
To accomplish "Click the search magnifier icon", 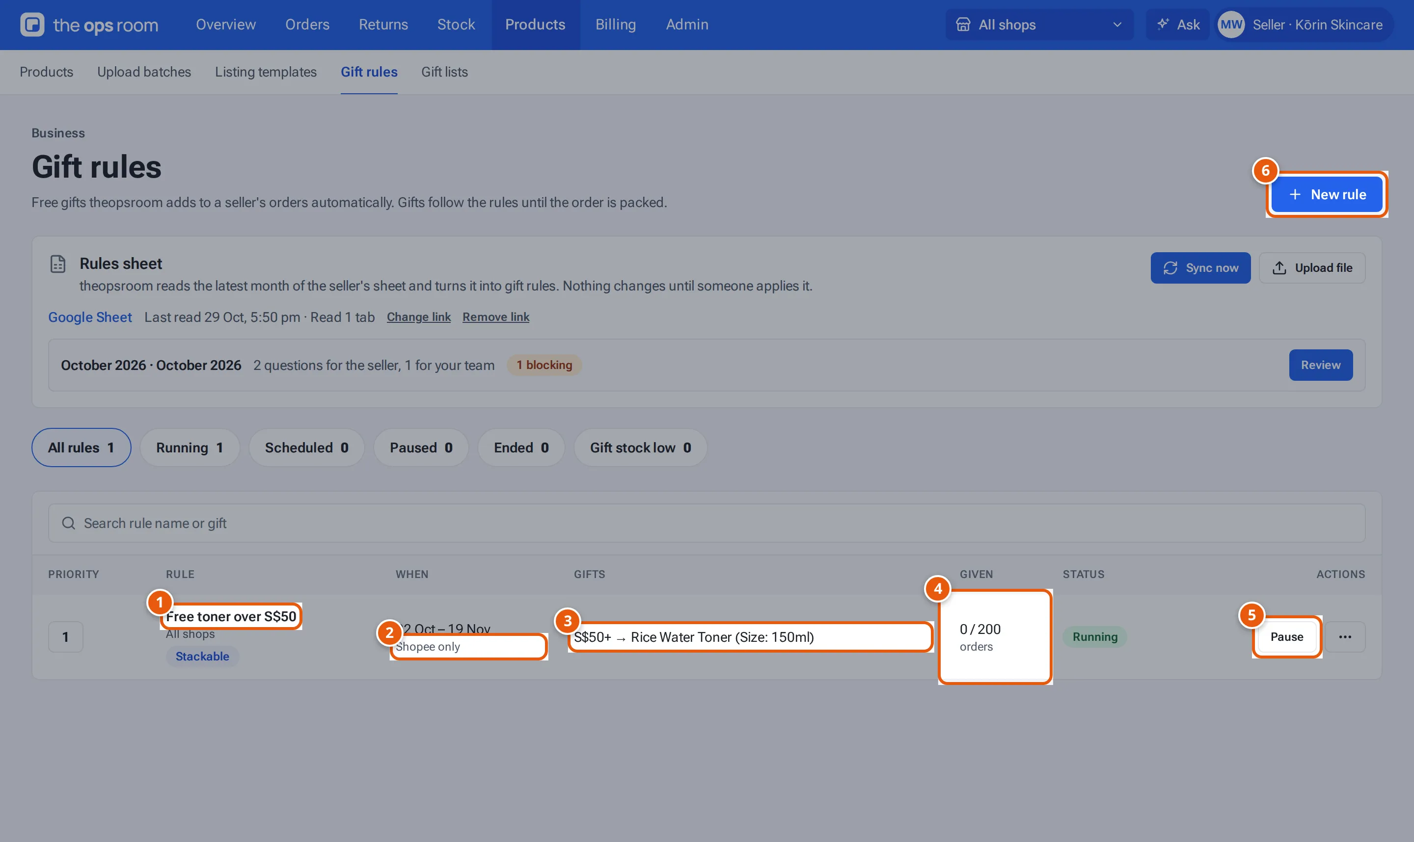I will tap(69, 523).
